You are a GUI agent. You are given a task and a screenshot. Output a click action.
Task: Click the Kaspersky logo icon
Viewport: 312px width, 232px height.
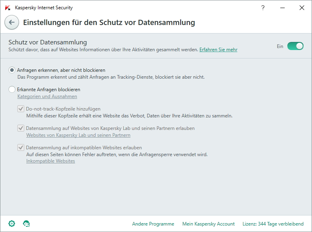tap(8, 8)
